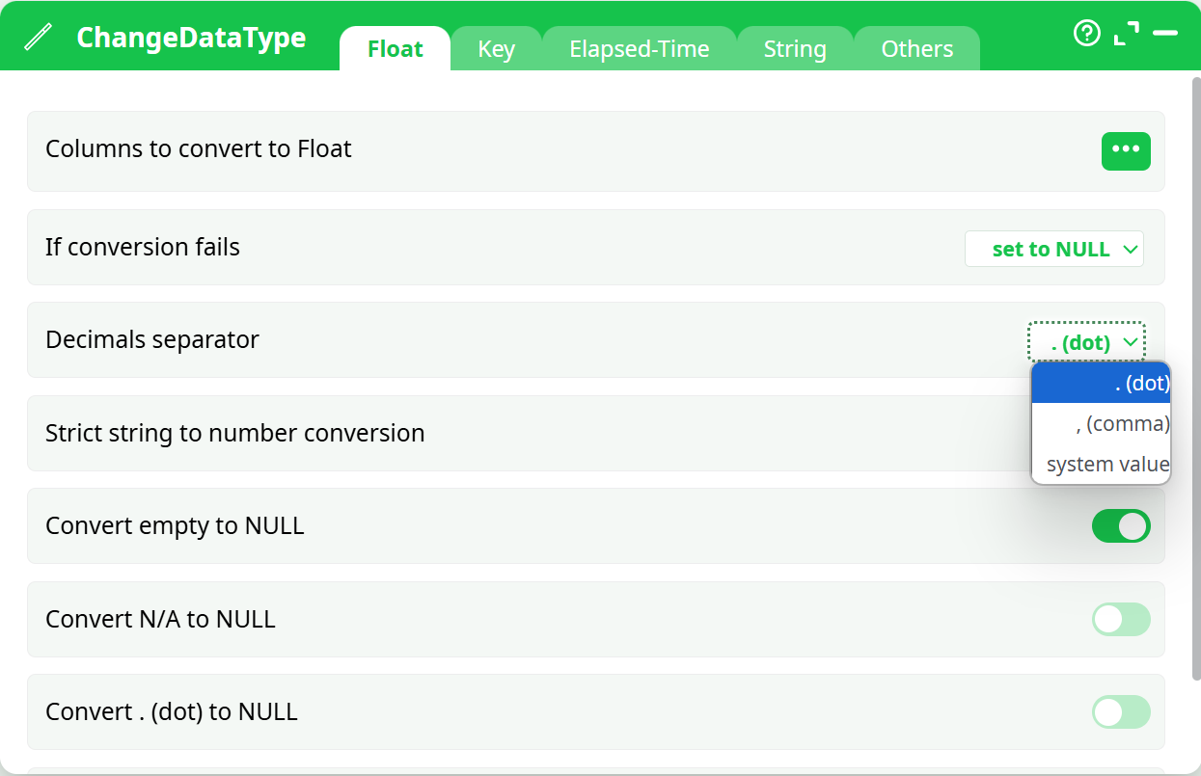Image resolution: width=1201 pixels, height=776 pixels.
Task: Open the 'set to NULL' dropdown
Action: pyautogui.click(x=1053, y=249)
